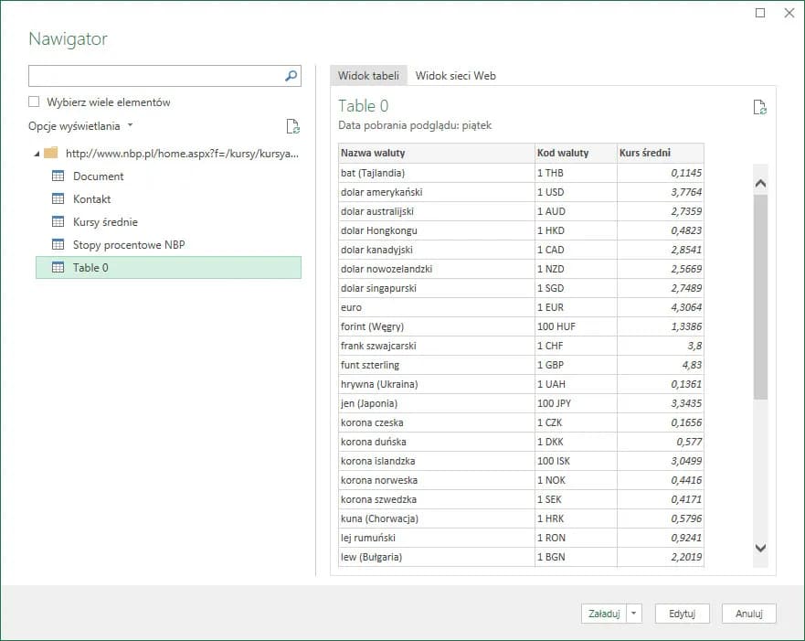
Task: Click the table icon beside Stopy procentowe NBP
Action: pyautogui.click(x=58, y=245)
